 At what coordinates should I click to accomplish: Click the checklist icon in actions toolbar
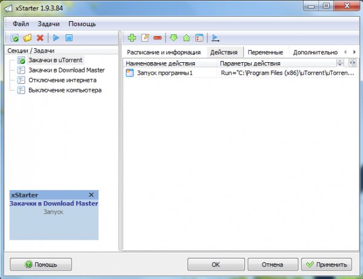pyautogui.click(x=199, y=37)
